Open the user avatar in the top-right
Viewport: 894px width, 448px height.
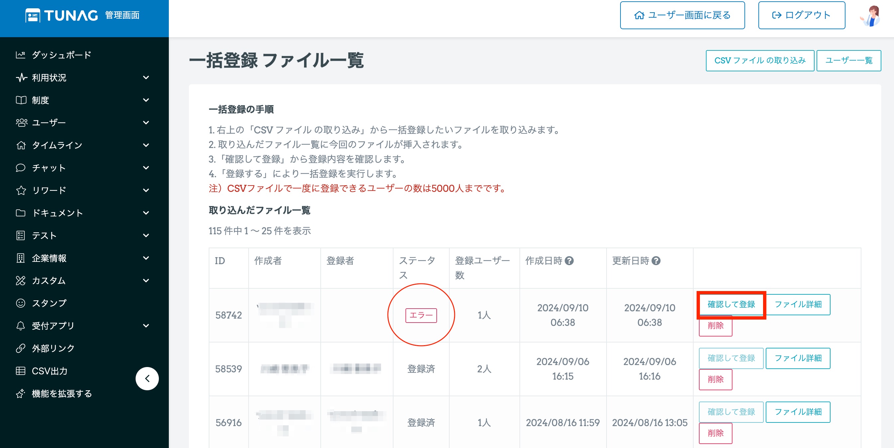[x=870, y=16]
